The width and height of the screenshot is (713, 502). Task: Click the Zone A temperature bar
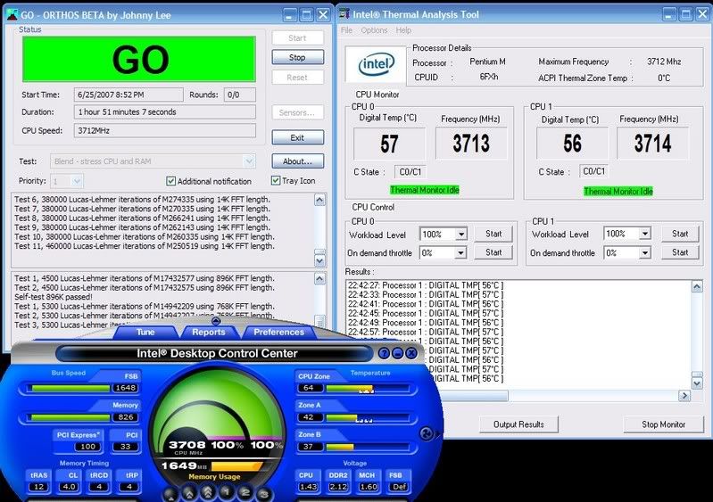pyautogui.click(x=368, y=417)
